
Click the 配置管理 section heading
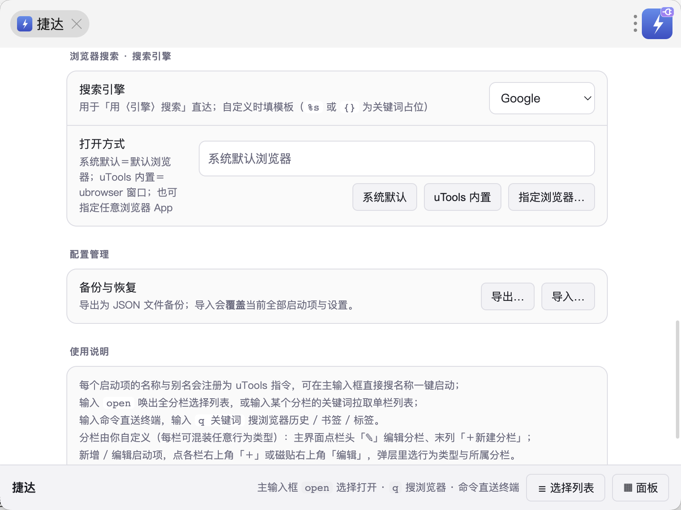[x=89, y=254]
